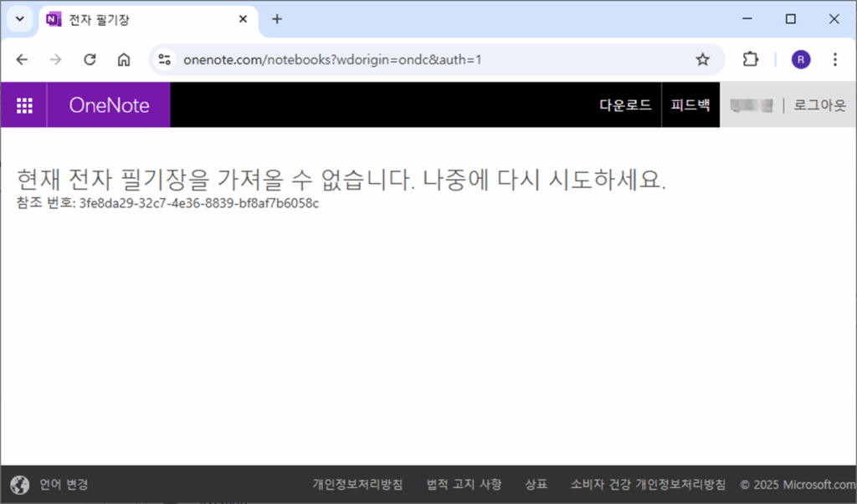
Task: Sign out with 로그아웃
Action: 819,104
